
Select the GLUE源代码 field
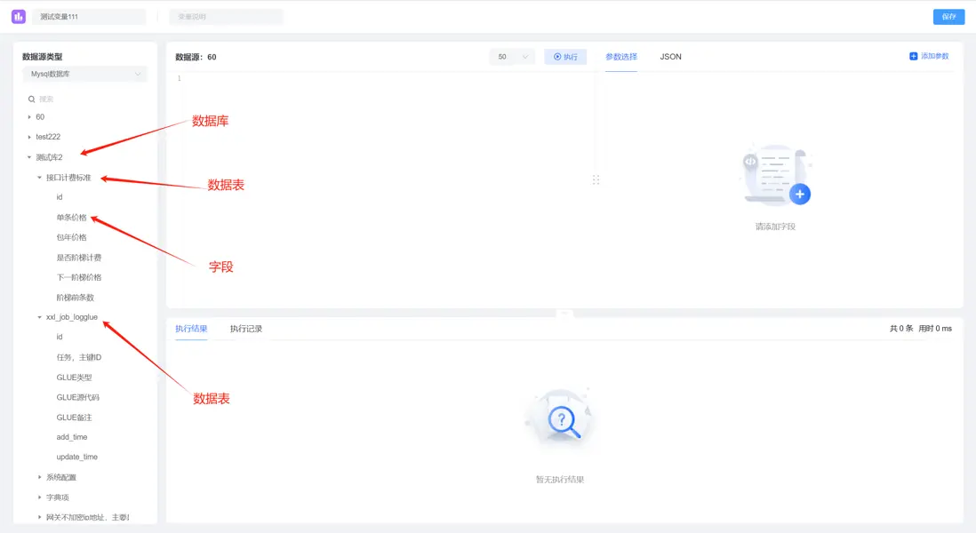click(x=78, y=397)
